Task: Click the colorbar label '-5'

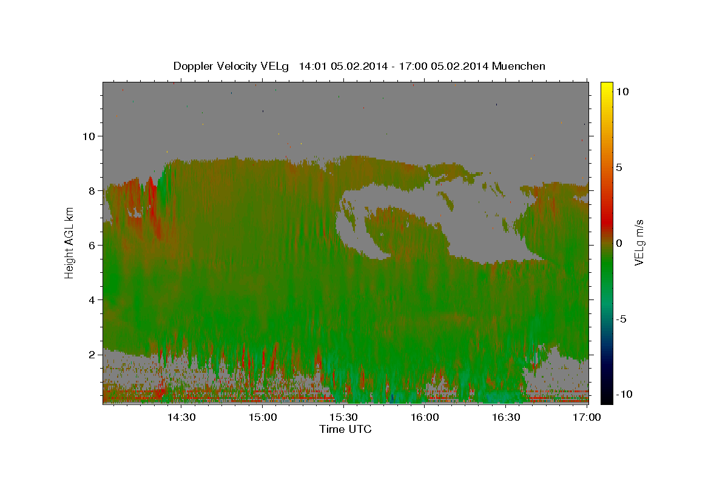Action: [x=621, y=319]
